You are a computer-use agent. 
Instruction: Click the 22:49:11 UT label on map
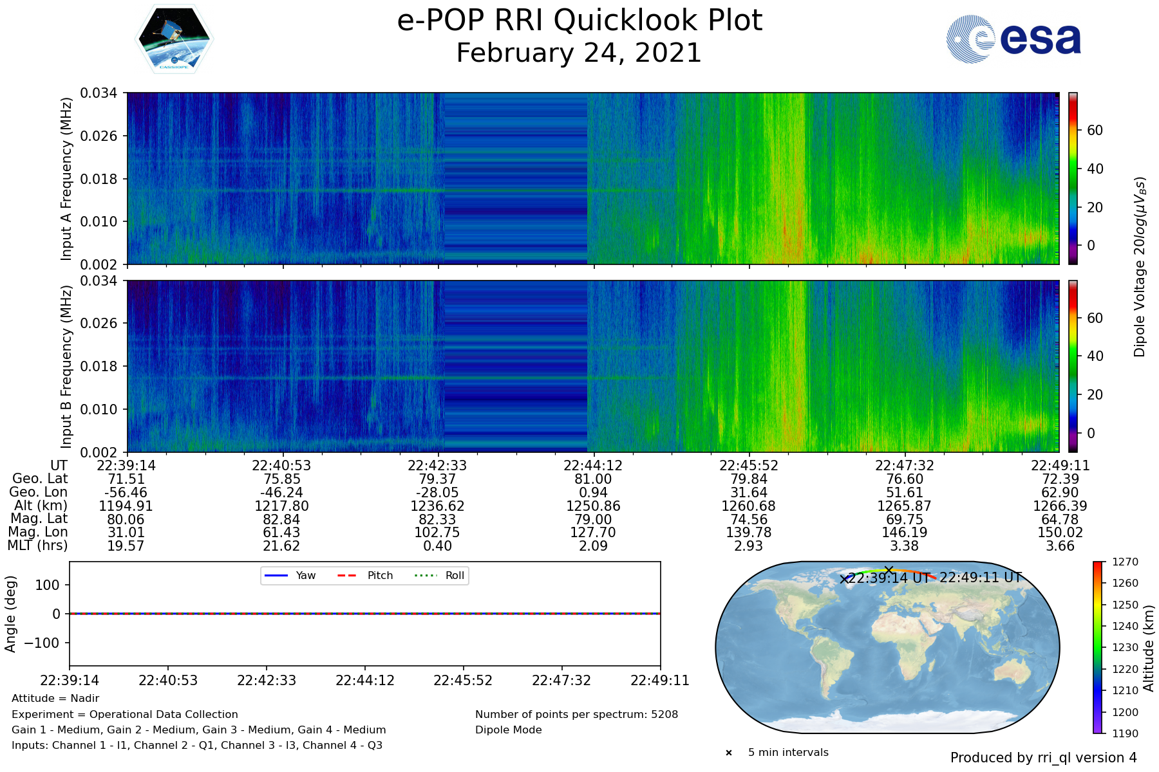[981, 577]
